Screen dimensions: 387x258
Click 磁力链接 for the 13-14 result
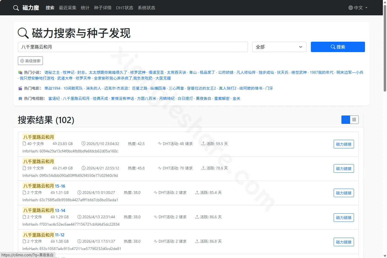[344, 218]
